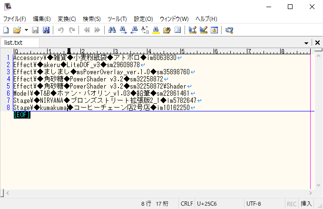Click the grayed-out Save floppy icon
This screenshot has width=323, height=209.
[35, 30]
